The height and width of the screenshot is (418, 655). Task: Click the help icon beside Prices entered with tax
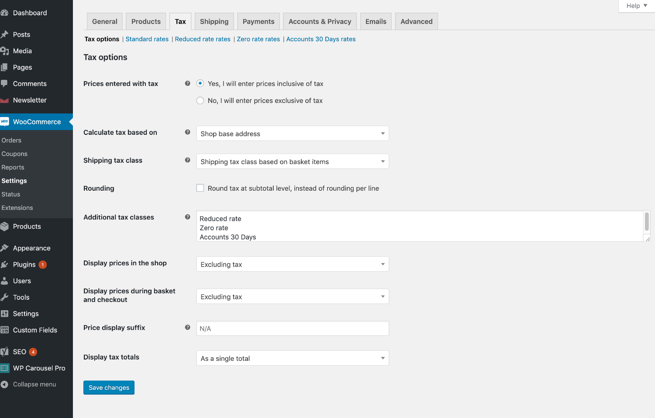pyautogui.click(x=187, y=83)
